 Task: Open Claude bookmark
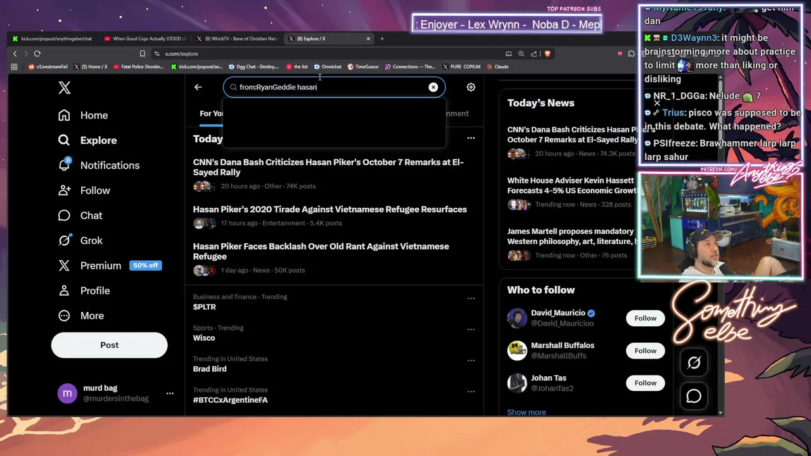click(x=497, y=66)
